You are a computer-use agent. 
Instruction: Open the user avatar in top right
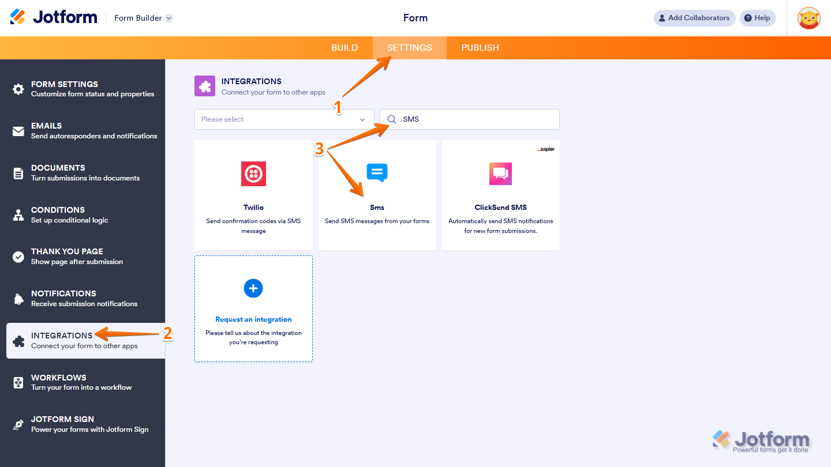pyautogui.click(x=808, y=18)
